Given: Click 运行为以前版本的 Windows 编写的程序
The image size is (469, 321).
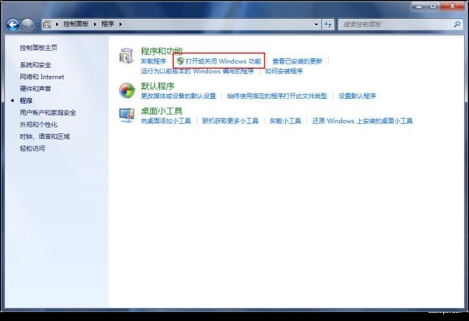Looking at the screenshot, I should pos(197,71).
